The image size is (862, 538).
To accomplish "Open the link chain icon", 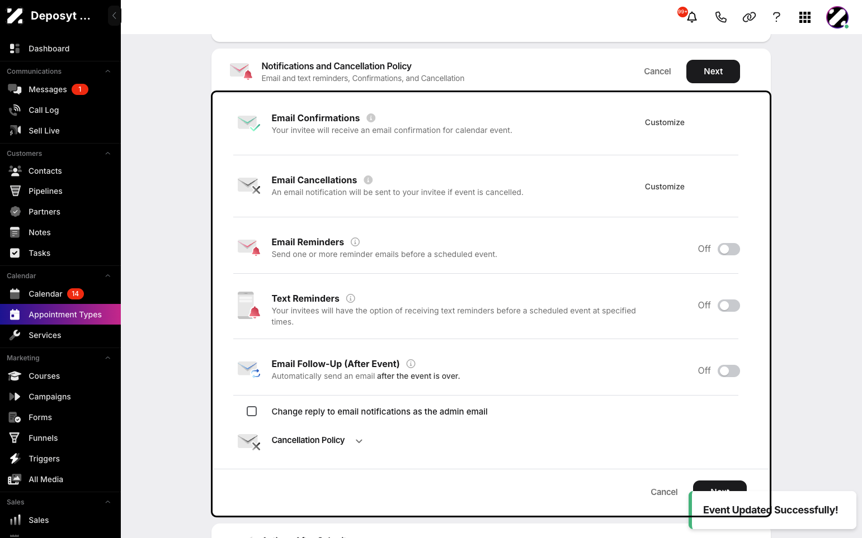I will click(749, 17).
